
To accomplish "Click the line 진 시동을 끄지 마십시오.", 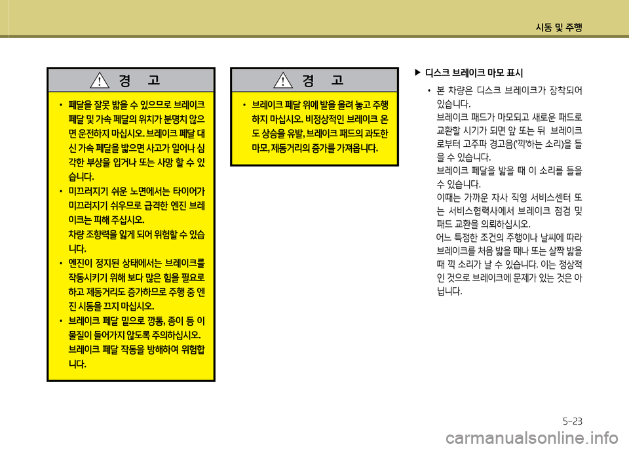I will 111,307.
